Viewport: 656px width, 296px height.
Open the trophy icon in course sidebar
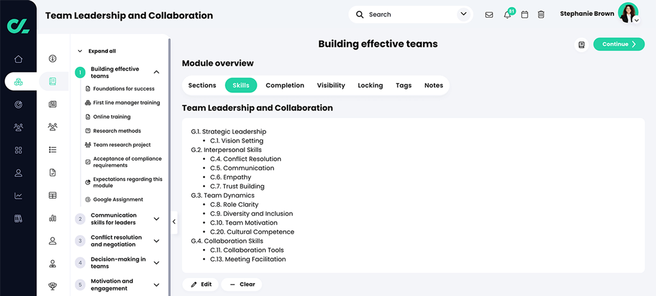pyautogui.click(x=52, y=286)
